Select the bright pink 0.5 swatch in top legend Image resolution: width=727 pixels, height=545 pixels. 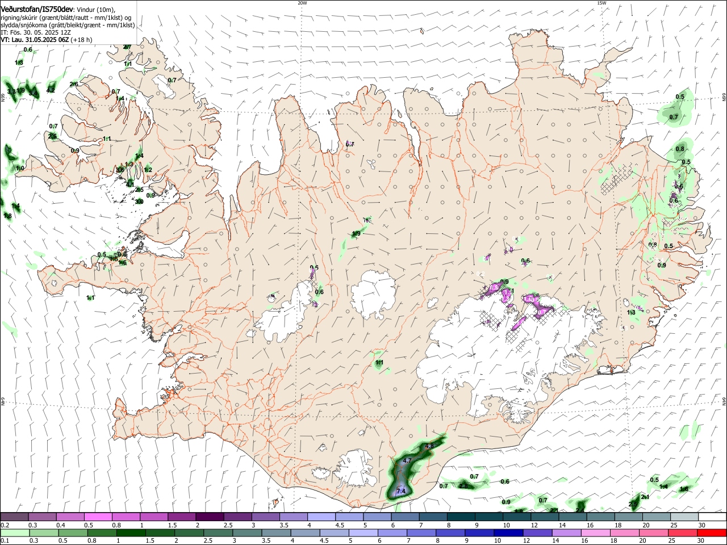[98, 517]
